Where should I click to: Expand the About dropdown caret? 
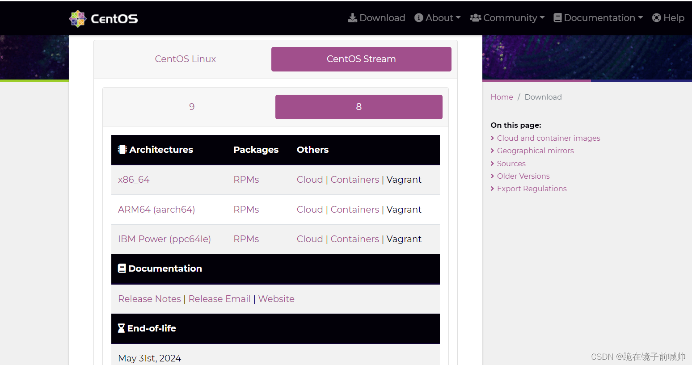[458, 18]
